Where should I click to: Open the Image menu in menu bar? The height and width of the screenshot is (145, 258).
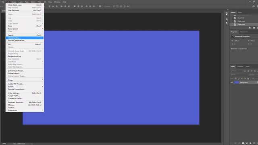click(x=14, y=2)
